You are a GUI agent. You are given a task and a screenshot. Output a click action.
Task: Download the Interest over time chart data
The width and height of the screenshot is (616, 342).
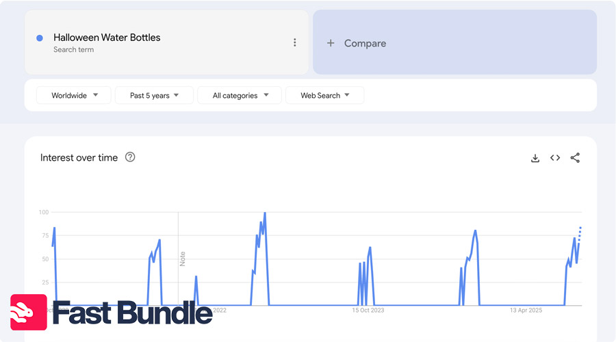click(535, 158)
